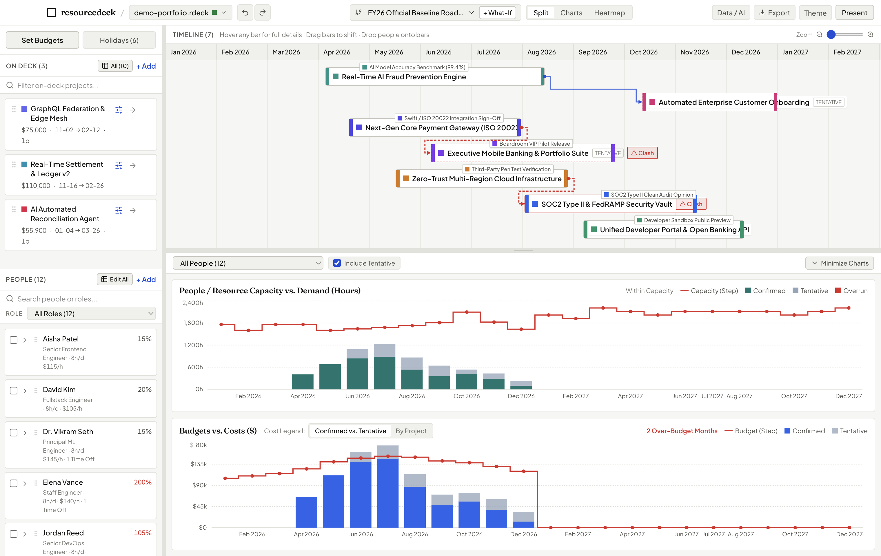Toggle the Include Tentative checkbox
Image resolution: width=881 pixels, height=556 pixels.
(x=337, y=263)
